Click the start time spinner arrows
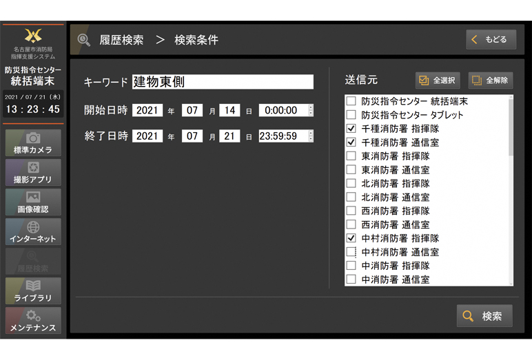532x358 pixels. tap(311, 110)
